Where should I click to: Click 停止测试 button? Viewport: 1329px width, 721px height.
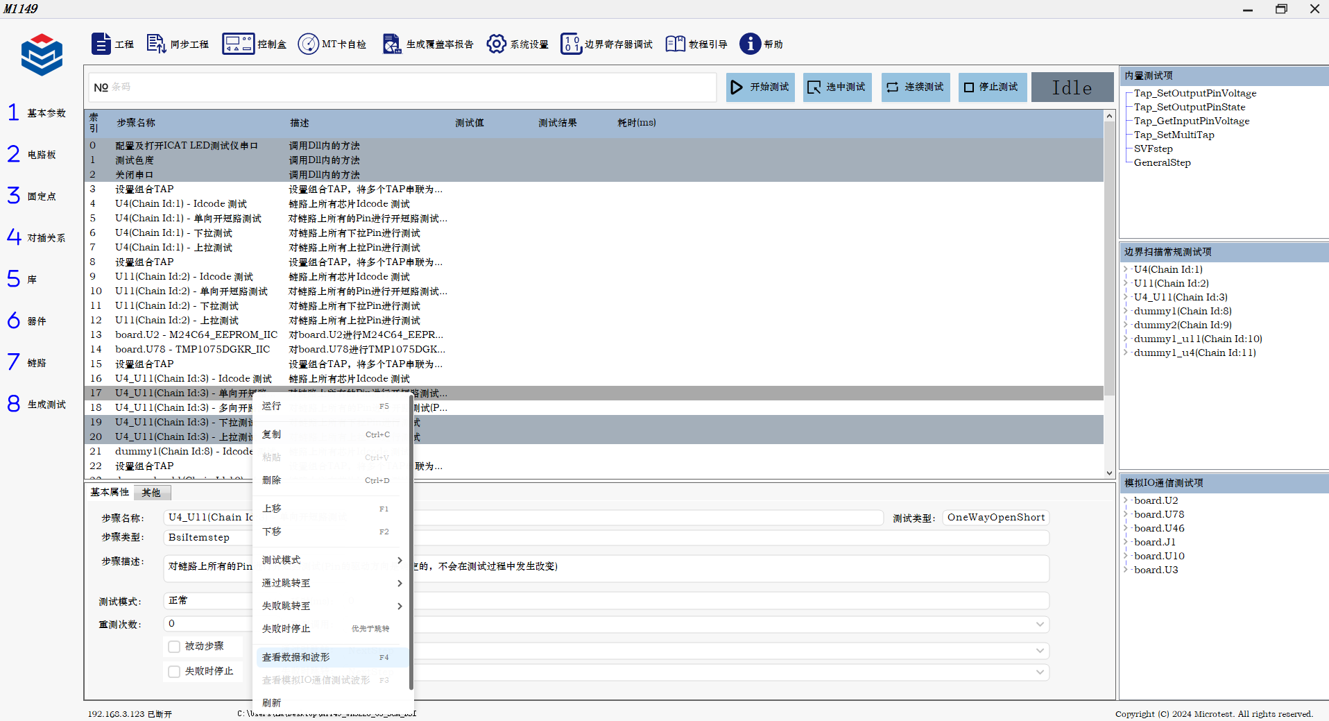click(x=993, y=87)
